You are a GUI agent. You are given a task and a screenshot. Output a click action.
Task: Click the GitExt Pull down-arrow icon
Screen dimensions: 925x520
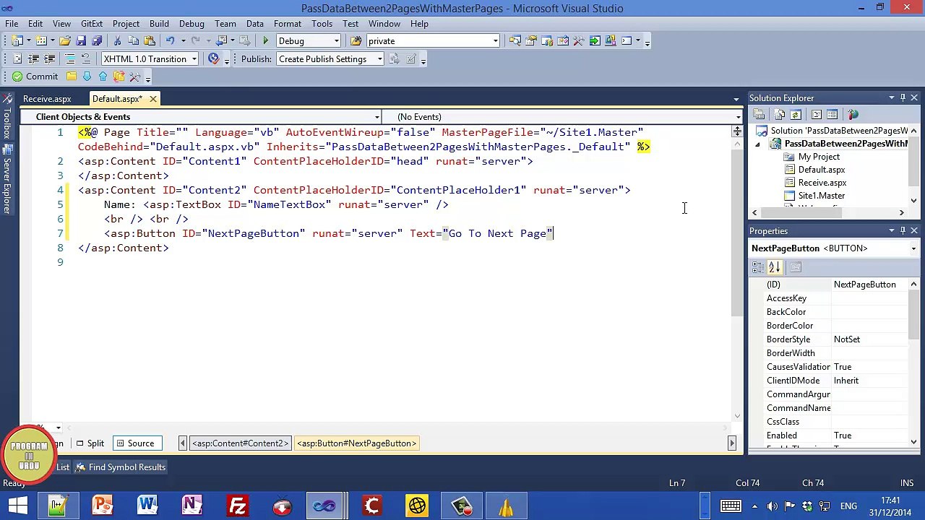(x=87, y=77)
